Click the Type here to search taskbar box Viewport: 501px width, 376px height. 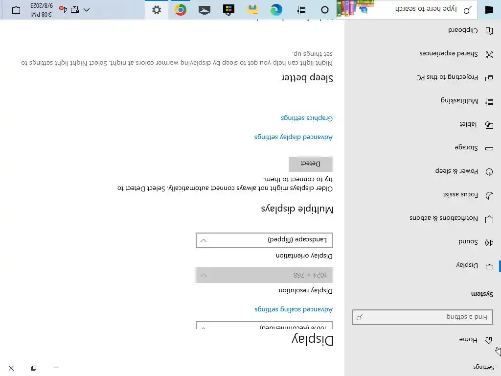point(407,9)
